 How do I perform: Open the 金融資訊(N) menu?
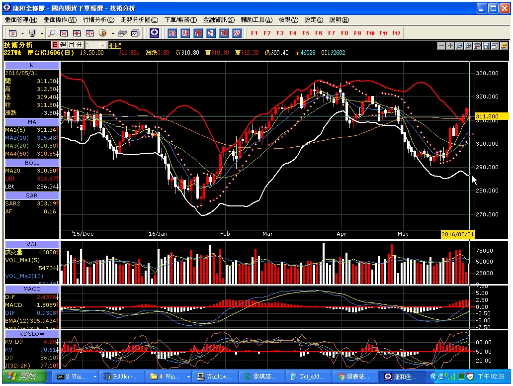click(x=219, y=20)
